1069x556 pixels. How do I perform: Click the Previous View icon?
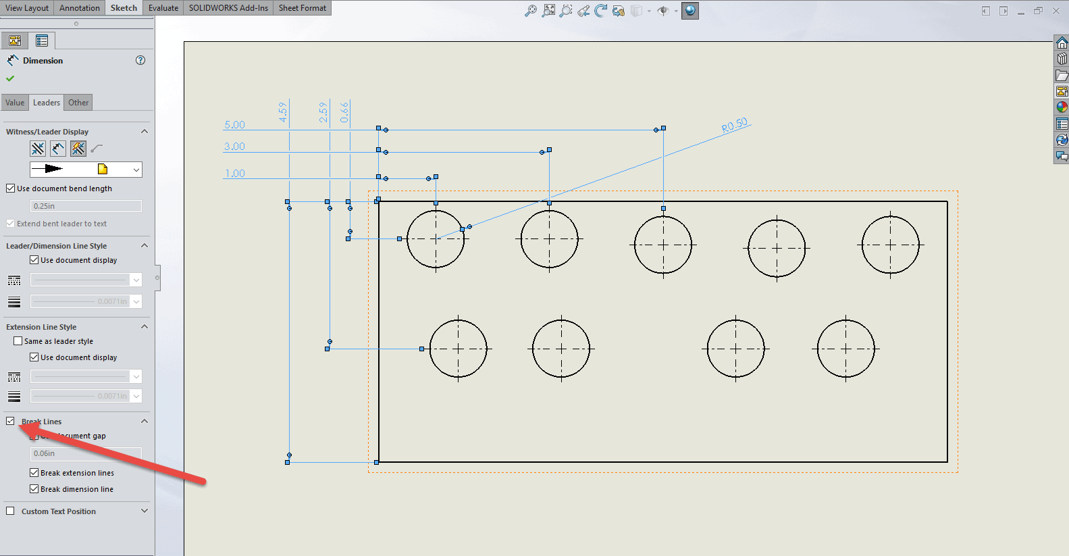(583, 10)
